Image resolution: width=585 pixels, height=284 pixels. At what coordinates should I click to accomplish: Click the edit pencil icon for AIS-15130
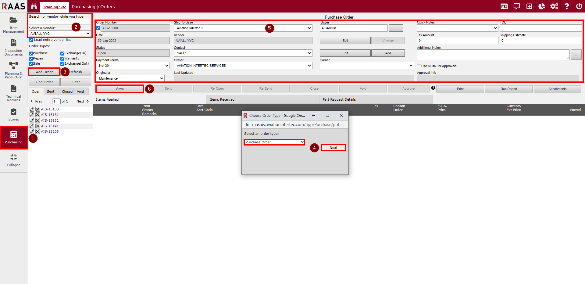point(32,109)
